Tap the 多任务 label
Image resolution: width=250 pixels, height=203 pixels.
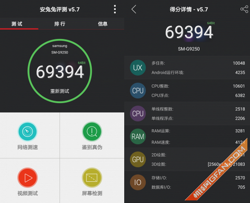tap(158, 63)
